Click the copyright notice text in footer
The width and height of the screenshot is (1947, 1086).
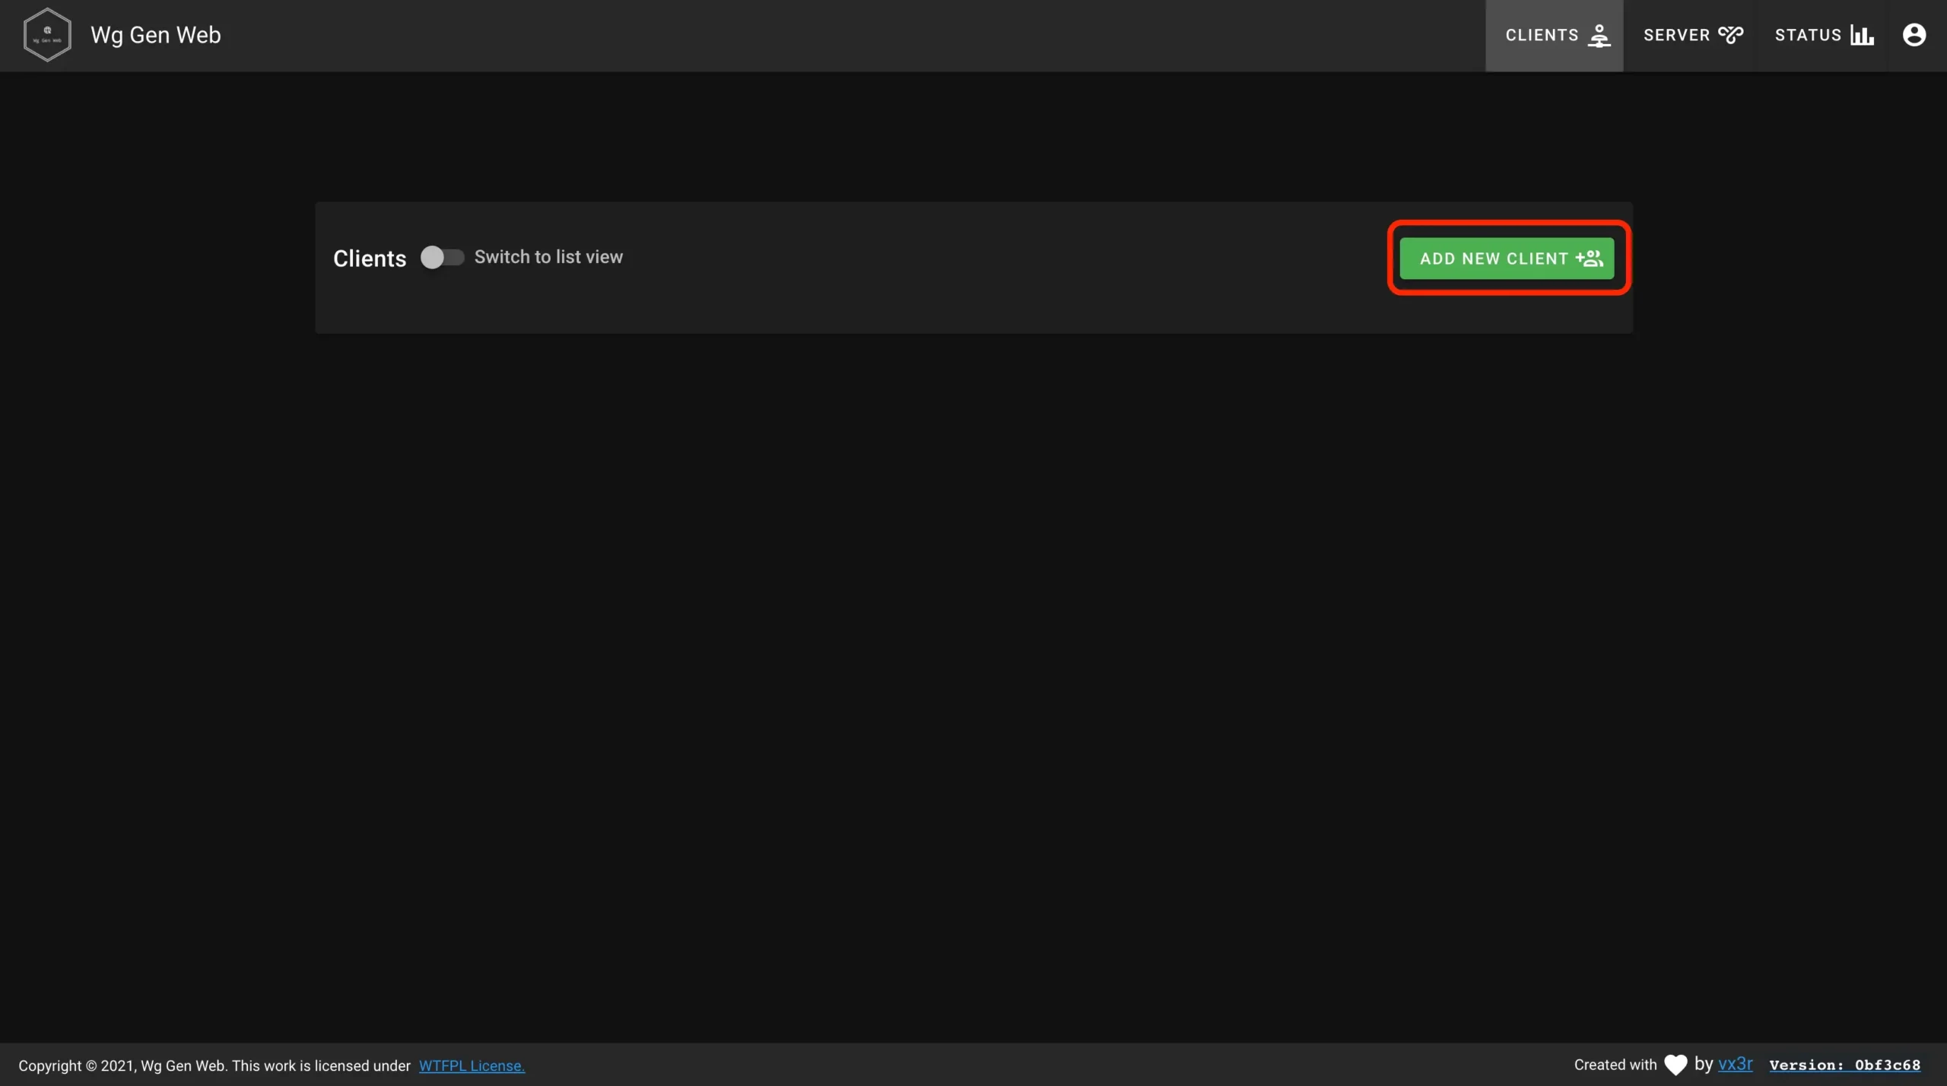[214, 1065]
